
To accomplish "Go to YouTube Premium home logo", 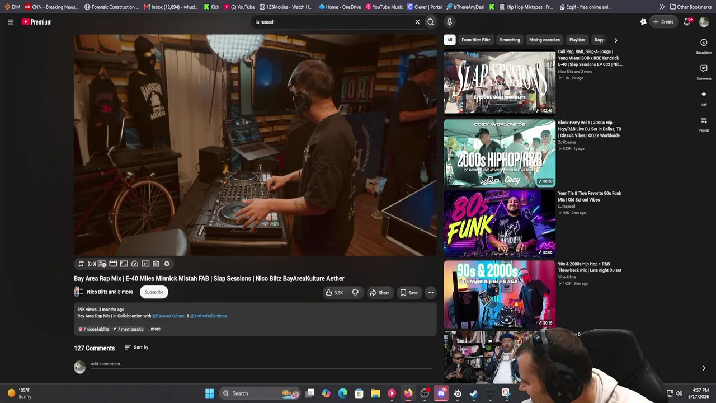I will click(x=37, y=22).
